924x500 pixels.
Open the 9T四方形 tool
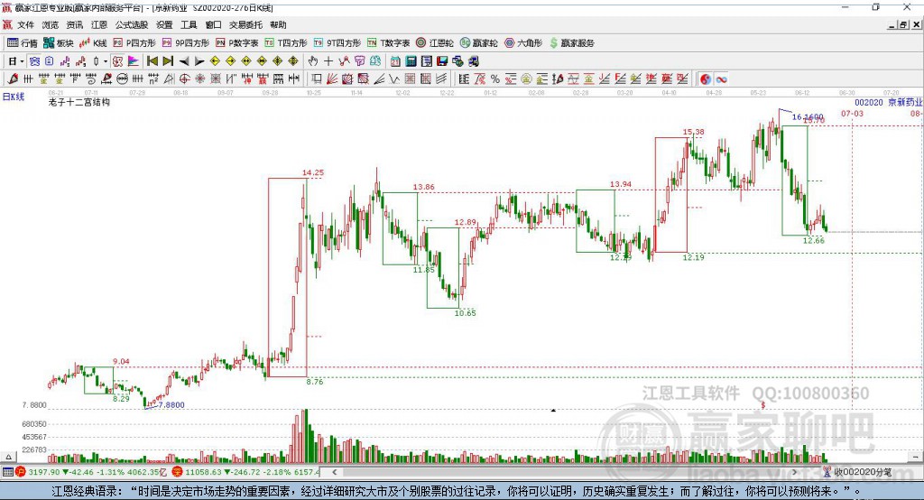[x=337, y=43]
